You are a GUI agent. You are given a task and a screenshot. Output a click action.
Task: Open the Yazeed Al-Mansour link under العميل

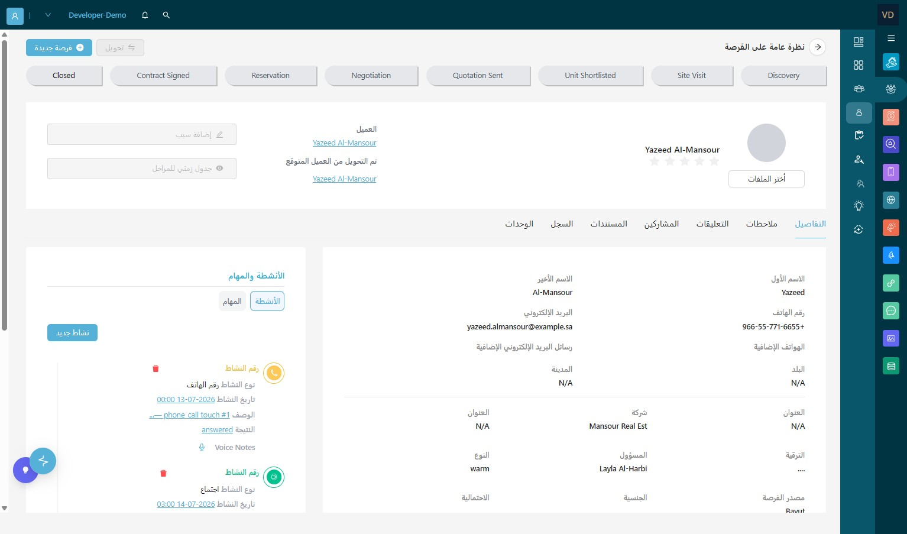[x=344, y=143]
